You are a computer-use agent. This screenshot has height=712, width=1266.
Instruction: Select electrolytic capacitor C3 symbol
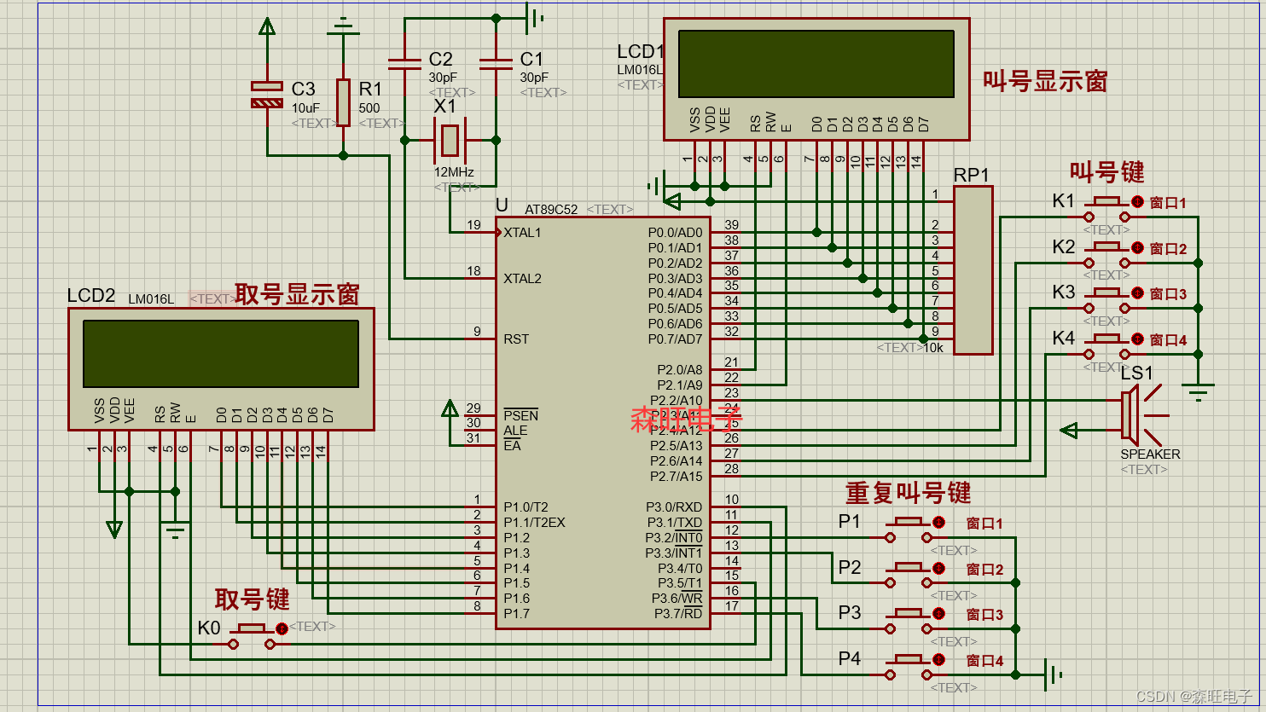tap(267, 94)
